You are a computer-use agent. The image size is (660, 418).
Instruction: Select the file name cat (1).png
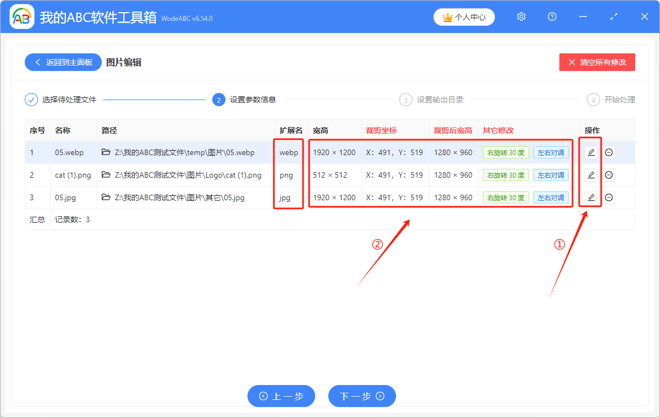[74, 175]
